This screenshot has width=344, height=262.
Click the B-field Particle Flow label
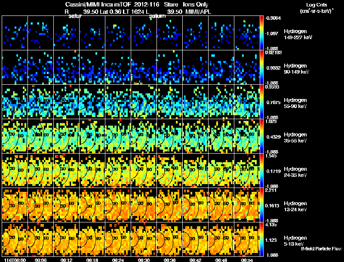[x=321, y=249]
